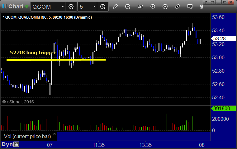Click the 53.60 price axis label
237x149 pixels.
tap(218, 17)
